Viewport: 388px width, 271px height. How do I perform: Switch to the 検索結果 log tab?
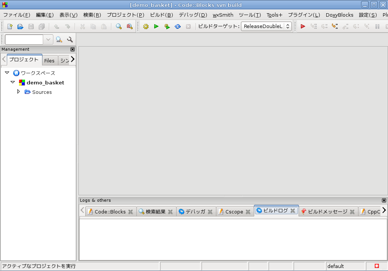tap(156, 212)
